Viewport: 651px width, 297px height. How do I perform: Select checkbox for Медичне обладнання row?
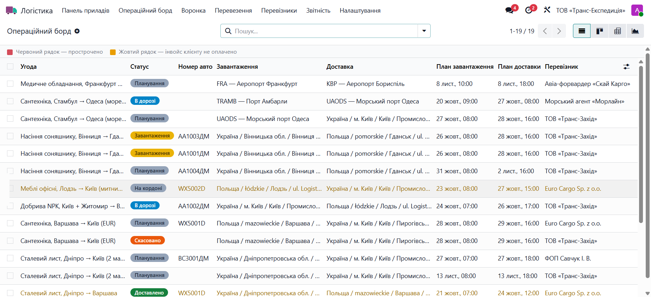(x=10, y=84)
